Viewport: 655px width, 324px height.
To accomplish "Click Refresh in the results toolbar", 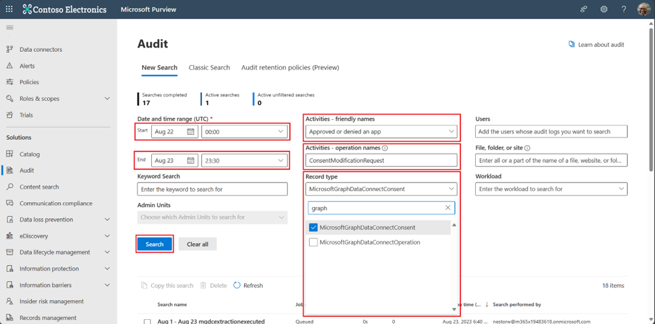I will click(x=248, y=285).
